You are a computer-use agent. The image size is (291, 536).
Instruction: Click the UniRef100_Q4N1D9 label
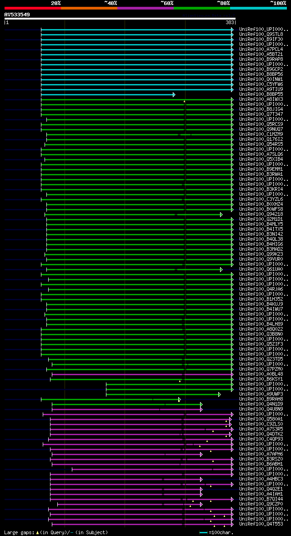(261, 404)
